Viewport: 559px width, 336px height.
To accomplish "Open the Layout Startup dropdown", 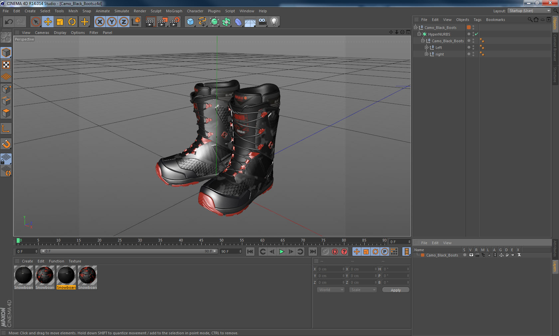I will 530,11.
